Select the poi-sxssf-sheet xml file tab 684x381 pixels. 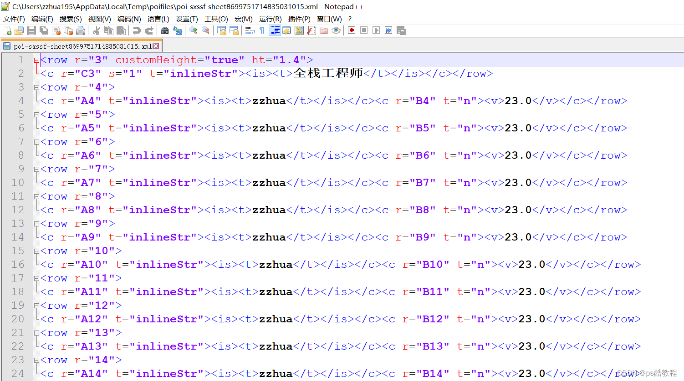(82, 46)
